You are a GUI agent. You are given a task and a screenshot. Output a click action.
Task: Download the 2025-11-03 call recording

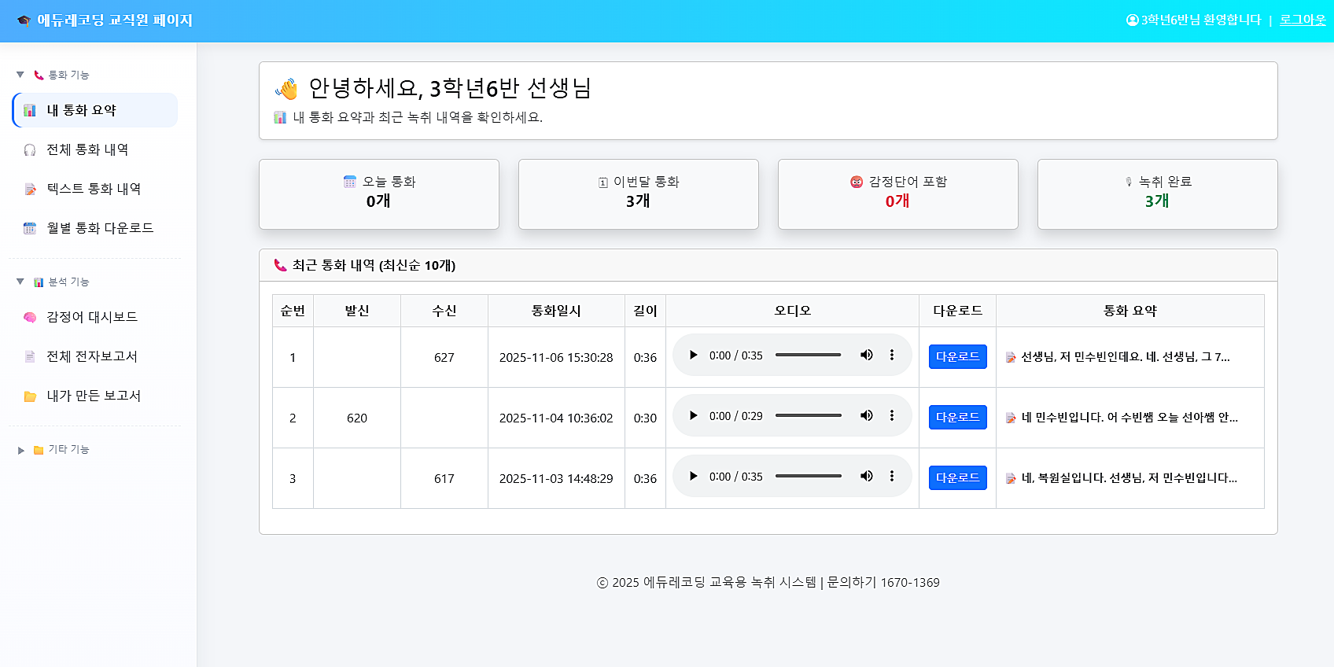957,477
